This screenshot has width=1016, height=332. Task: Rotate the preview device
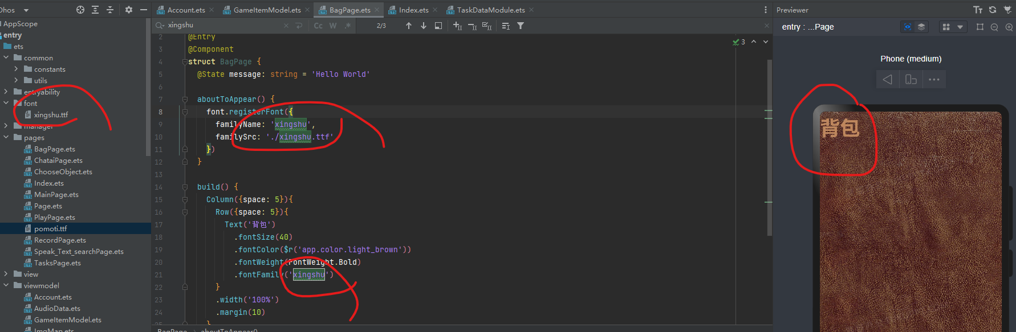click(x=911, y=79)
